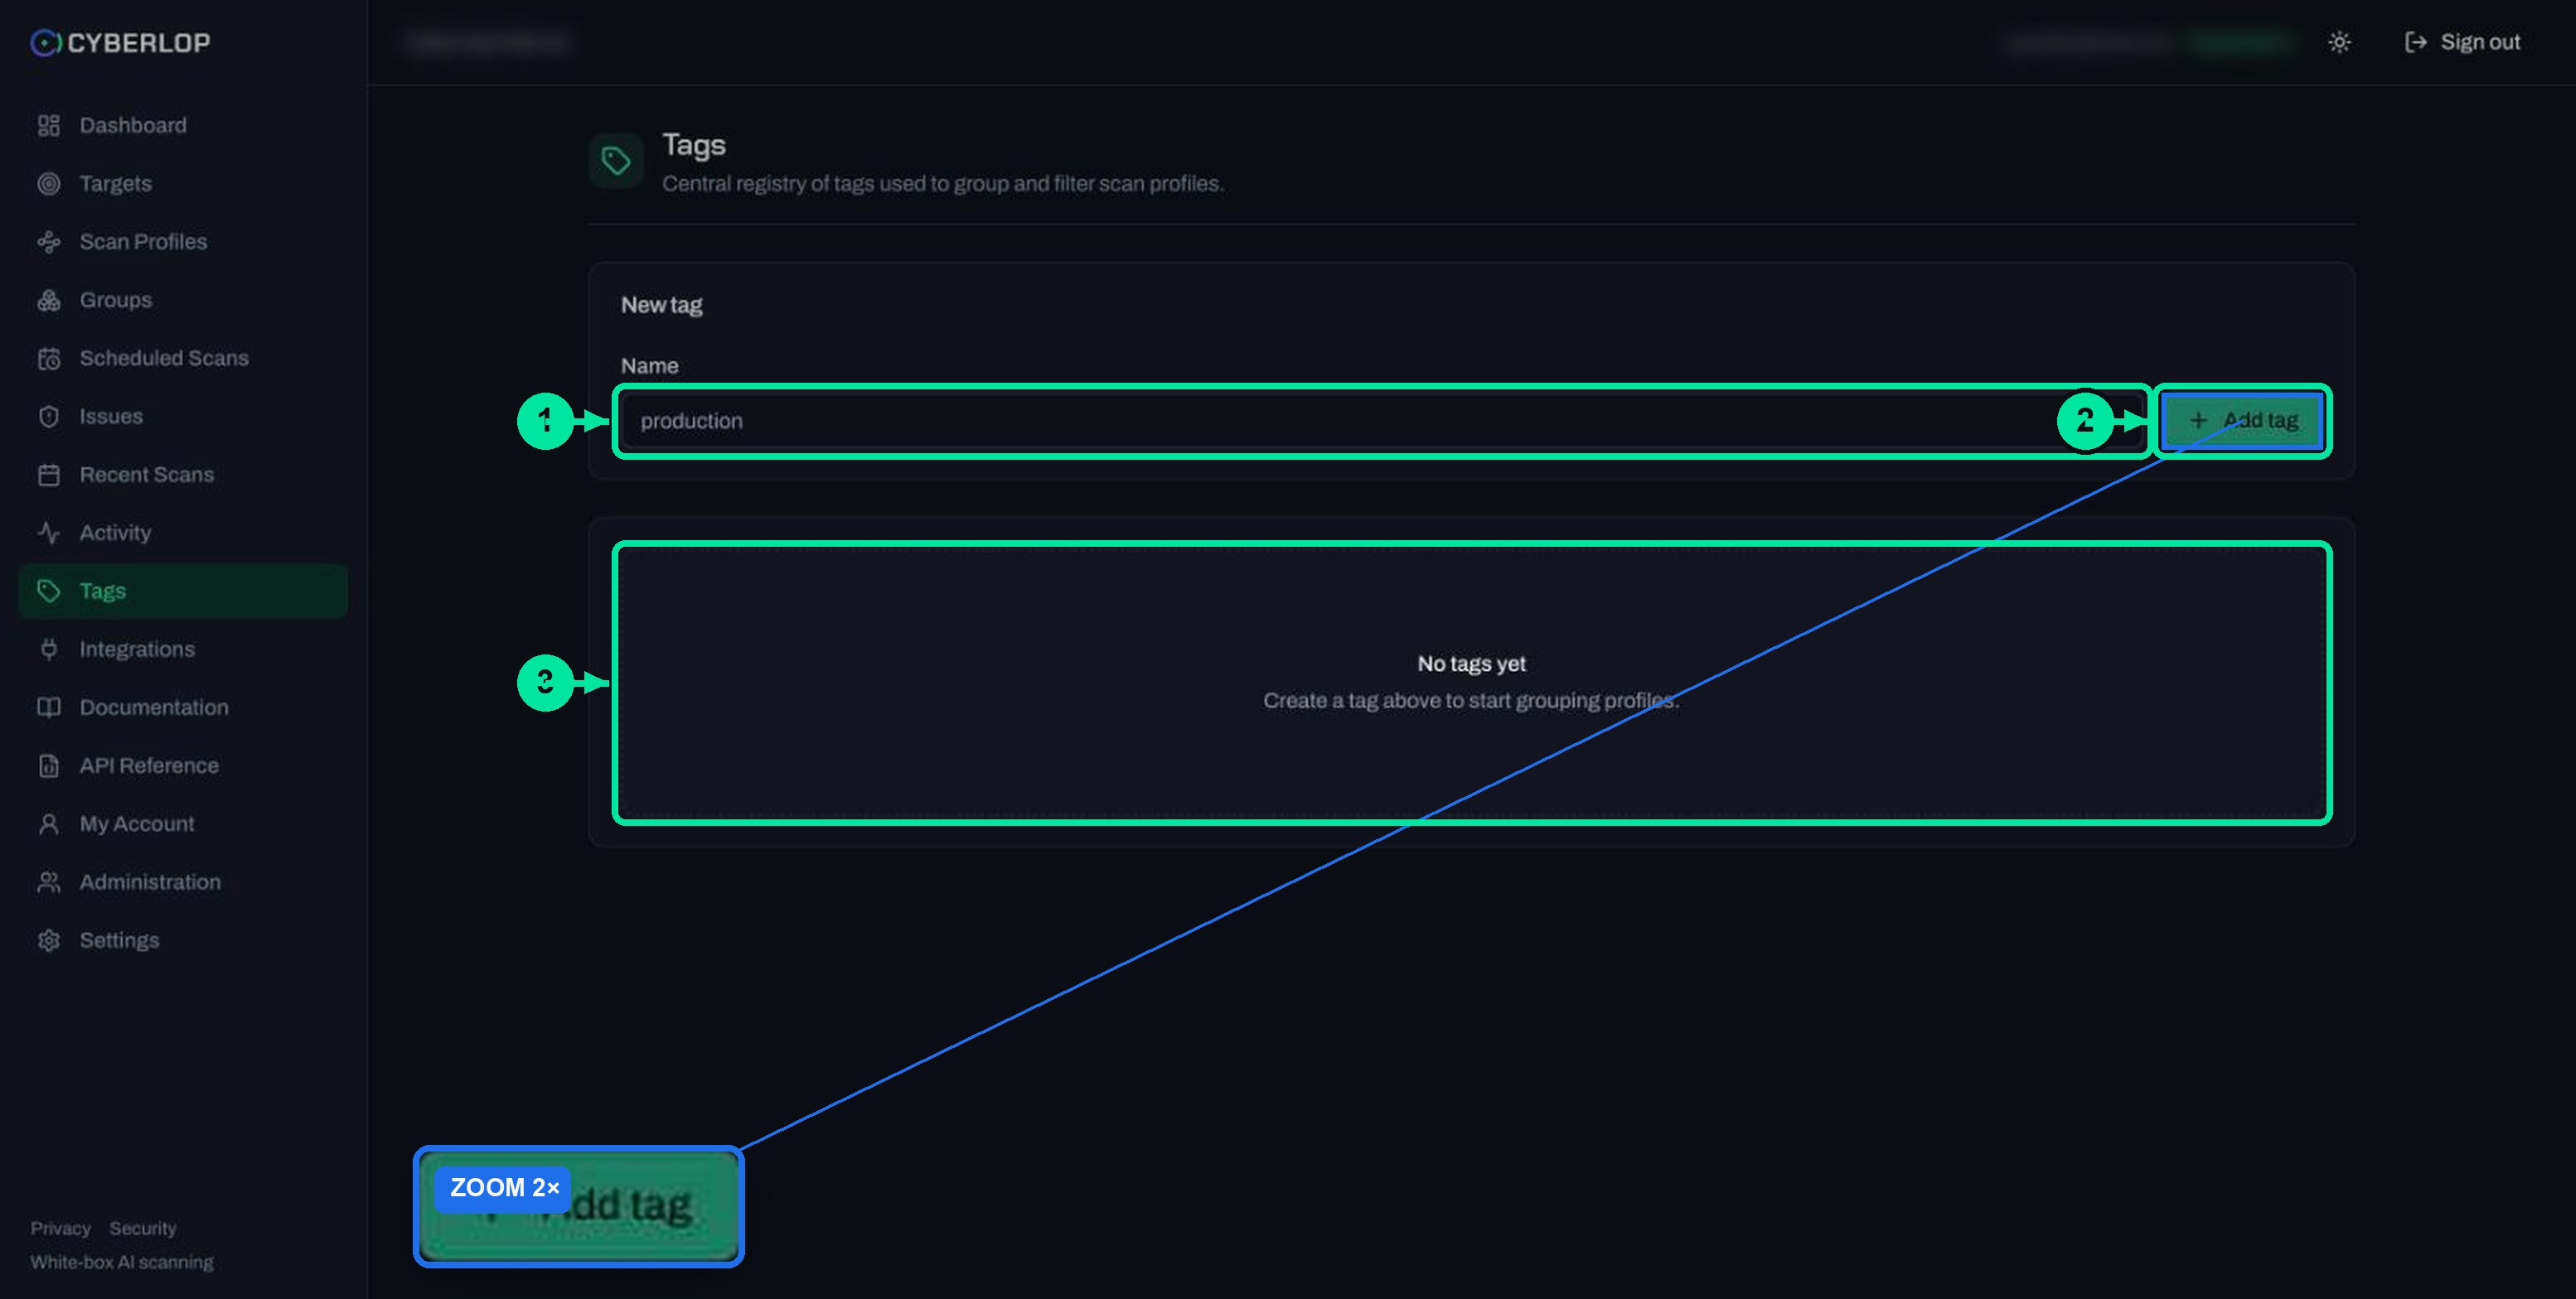Click the Documentation book icon
This screenshot has width=2576, height=1299.
[49, 707]
